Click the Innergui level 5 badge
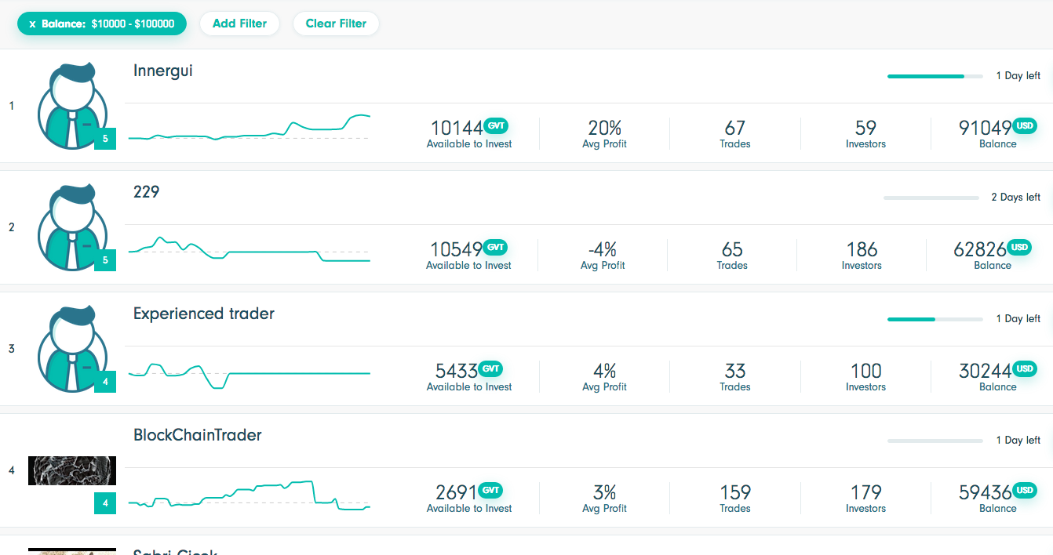 click(x=105, y=139)
